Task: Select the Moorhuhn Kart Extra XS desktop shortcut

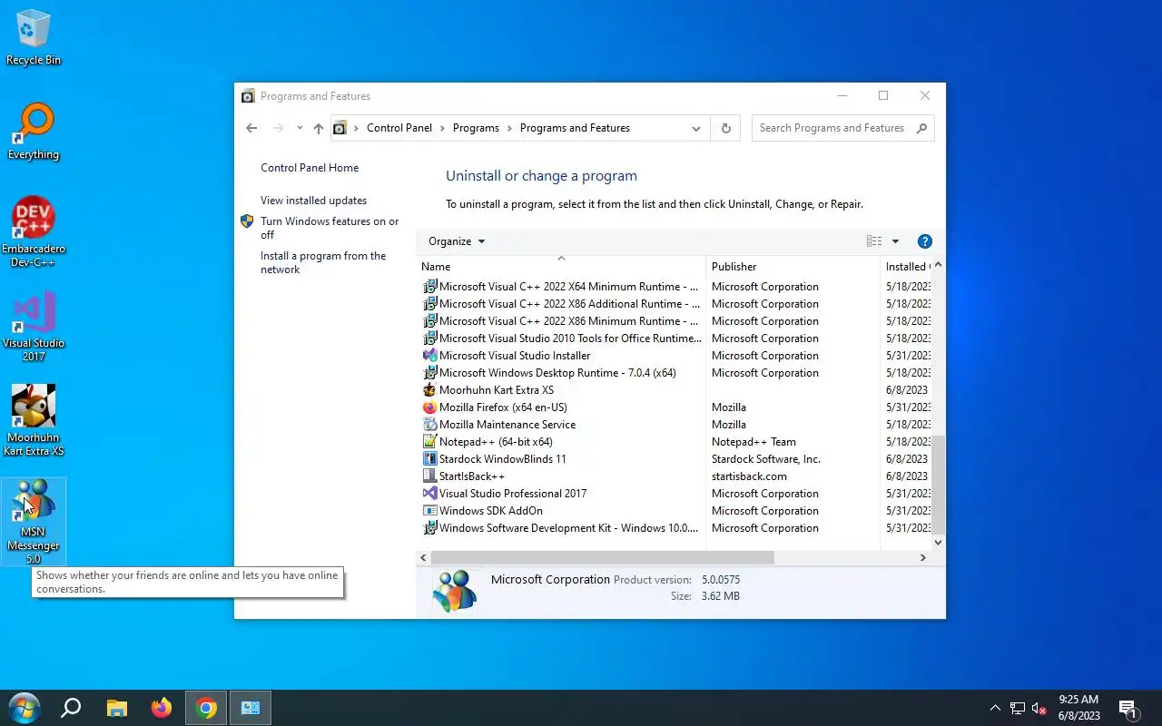Action: point(34,421)
